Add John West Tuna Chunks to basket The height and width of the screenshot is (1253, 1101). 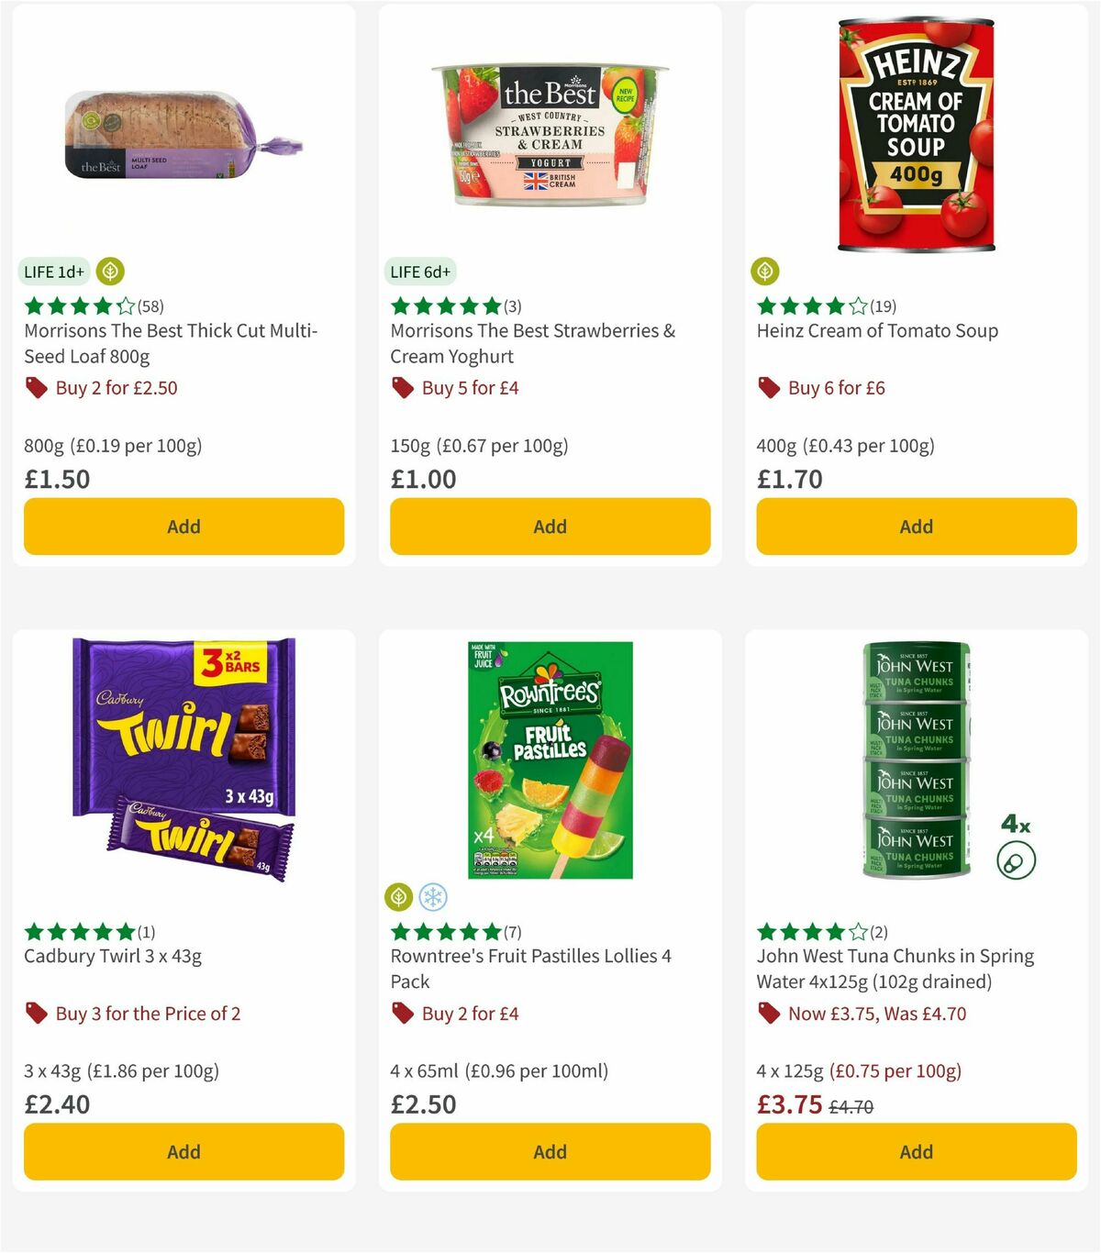916,1151
